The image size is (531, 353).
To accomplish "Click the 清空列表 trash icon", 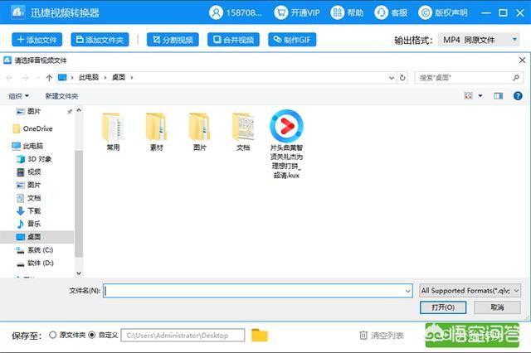I will tap(363, 336).
